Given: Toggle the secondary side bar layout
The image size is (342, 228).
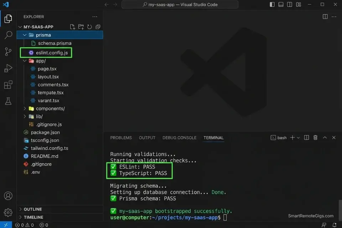Looking at the screenshot, I should click(290, 5).
